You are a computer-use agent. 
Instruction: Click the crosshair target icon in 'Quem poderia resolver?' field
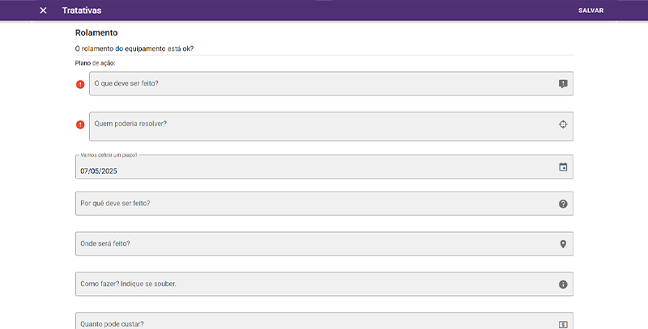tap(563, 124)
